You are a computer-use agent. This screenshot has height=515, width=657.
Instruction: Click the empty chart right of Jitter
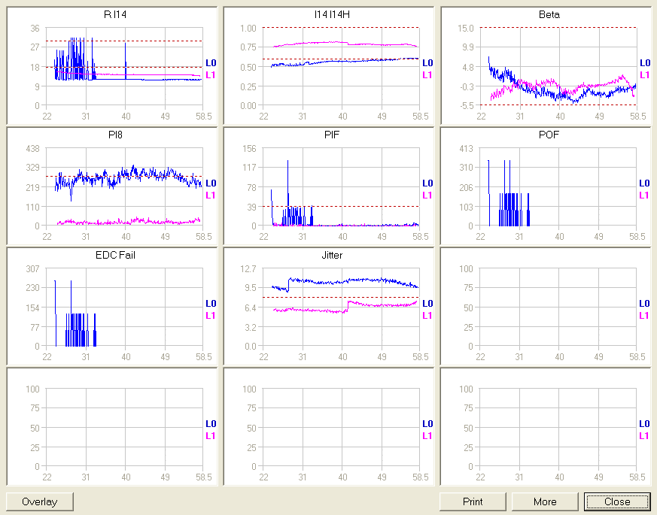pos(558,307)
